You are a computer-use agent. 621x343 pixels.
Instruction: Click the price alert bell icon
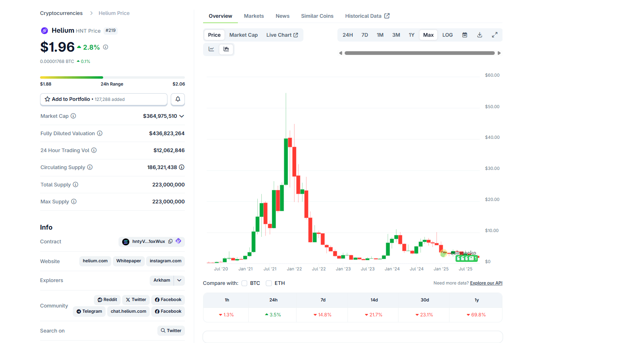point(178,99)
